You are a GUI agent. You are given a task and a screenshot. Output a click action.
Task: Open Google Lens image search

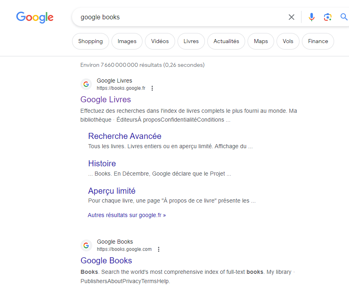[x=328, y=17]
